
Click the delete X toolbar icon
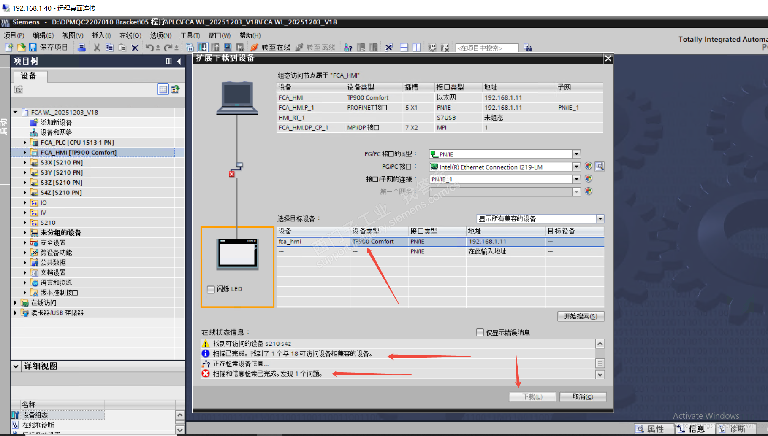[135, 48]
